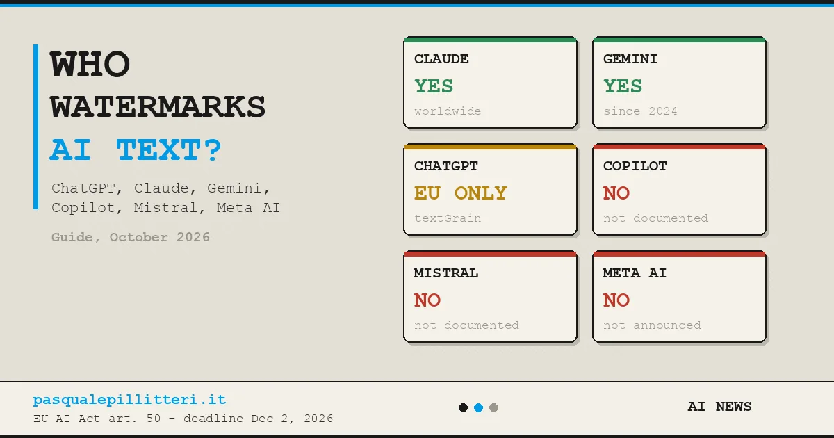Viewport: 834px width, 438px height.
Task: Click the "worldwide" note under Claude
Action: (x=448, y=111)
